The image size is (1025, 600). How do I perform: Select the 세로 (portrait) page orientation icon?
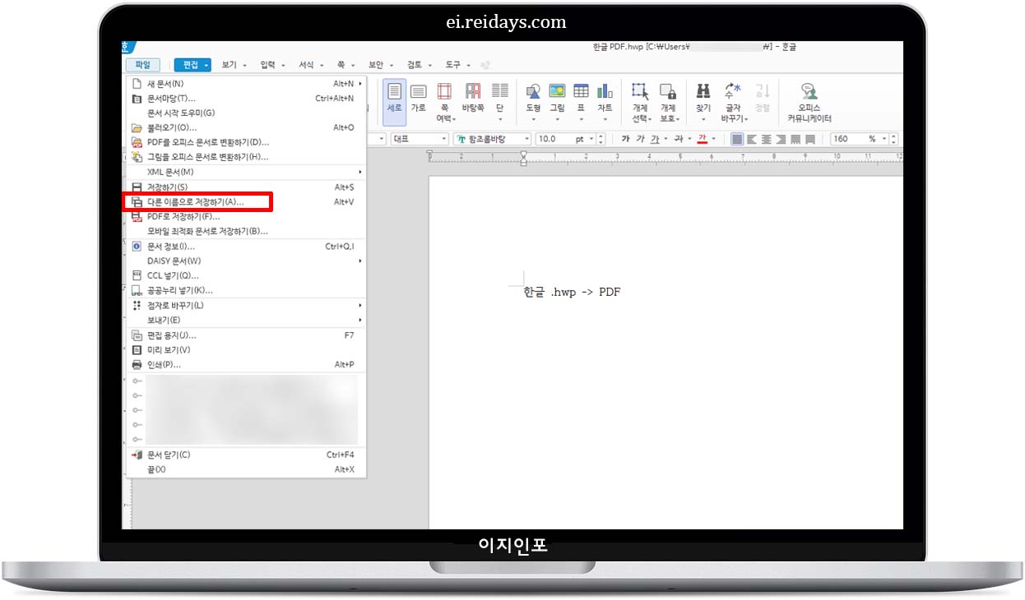pyautogui.click(x=396, y=97)
